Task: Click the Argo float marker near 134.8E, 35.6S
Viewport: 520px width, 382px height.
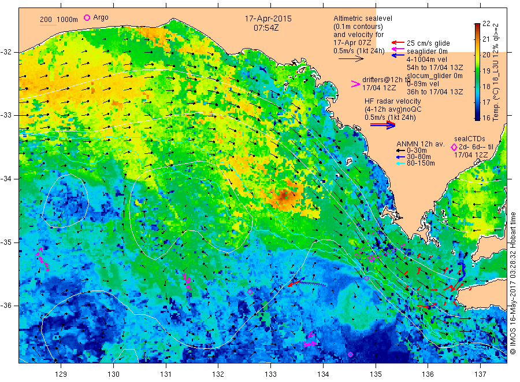Action: (x=366, y=278)
